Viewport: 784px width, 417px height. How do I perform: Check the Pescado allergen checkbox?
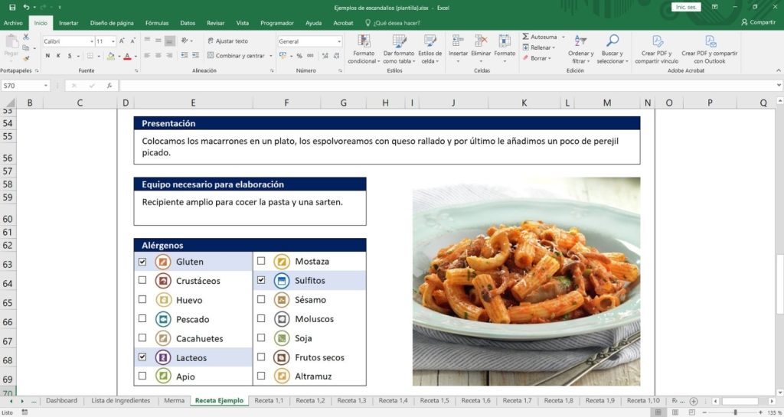[x=142, y=318]
